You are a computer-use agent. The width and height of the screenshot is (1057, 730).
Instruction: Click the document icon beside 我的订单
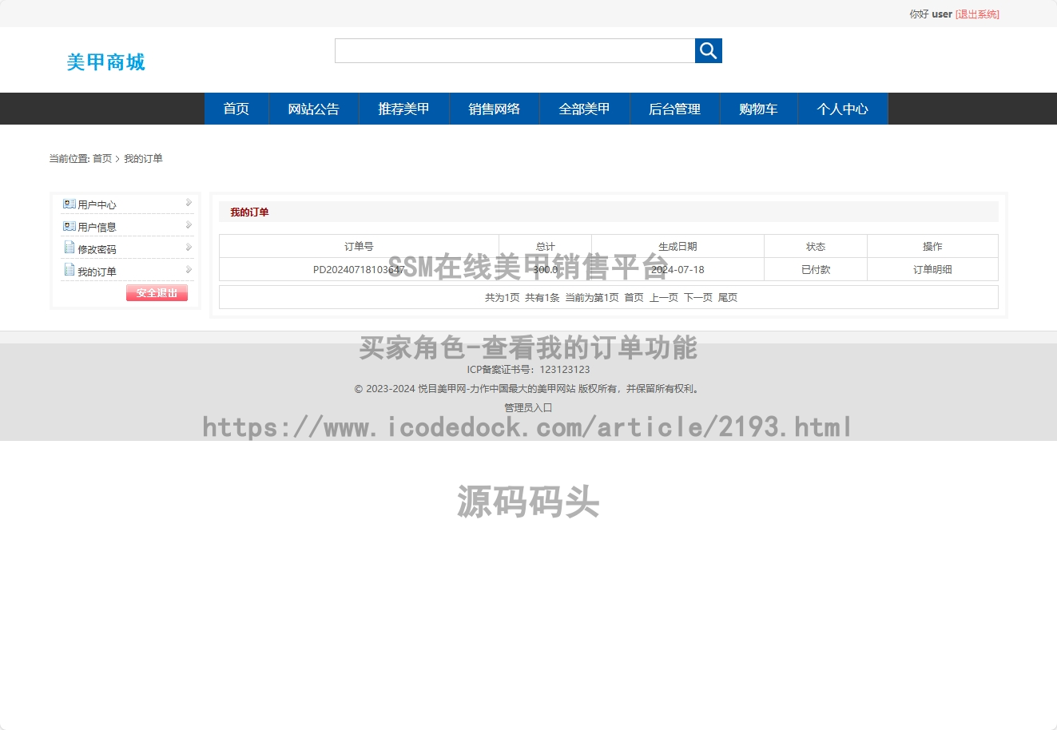[70, 270]
